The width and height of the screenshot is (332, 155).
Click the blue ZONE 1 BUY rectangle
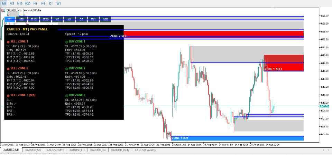(237, 138)
